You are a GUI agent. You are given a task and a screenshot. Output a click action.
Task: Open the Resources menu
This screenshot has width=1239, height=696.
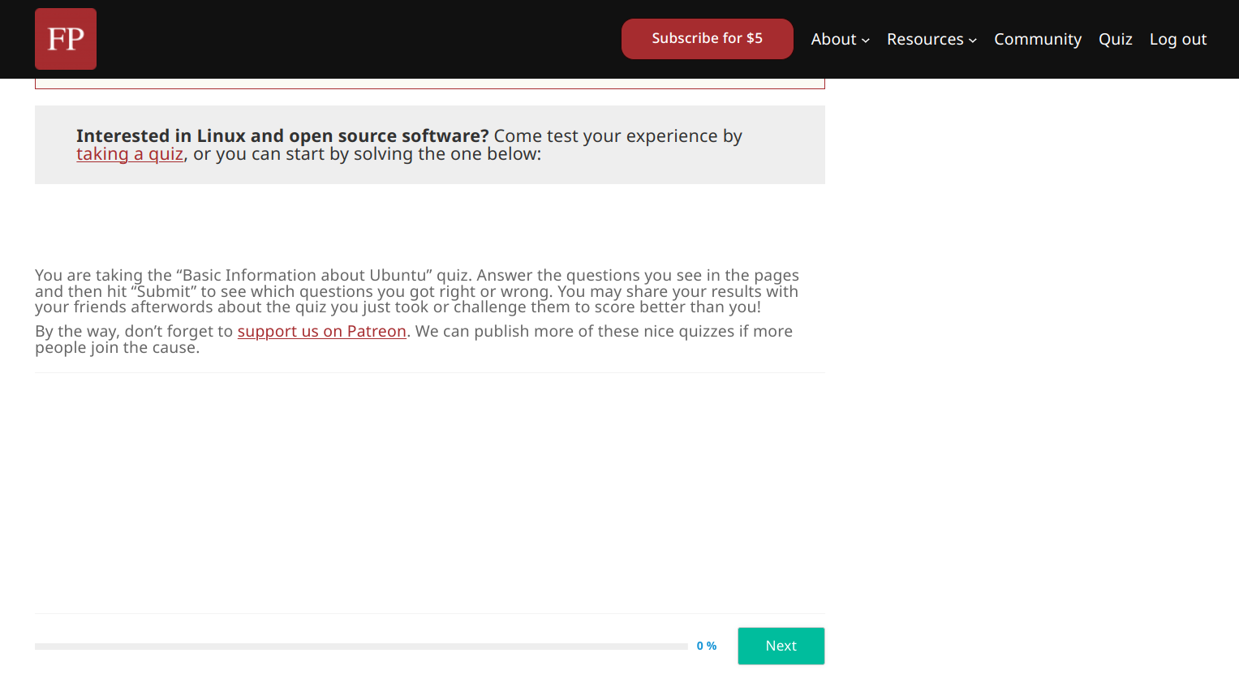(924, 39)
